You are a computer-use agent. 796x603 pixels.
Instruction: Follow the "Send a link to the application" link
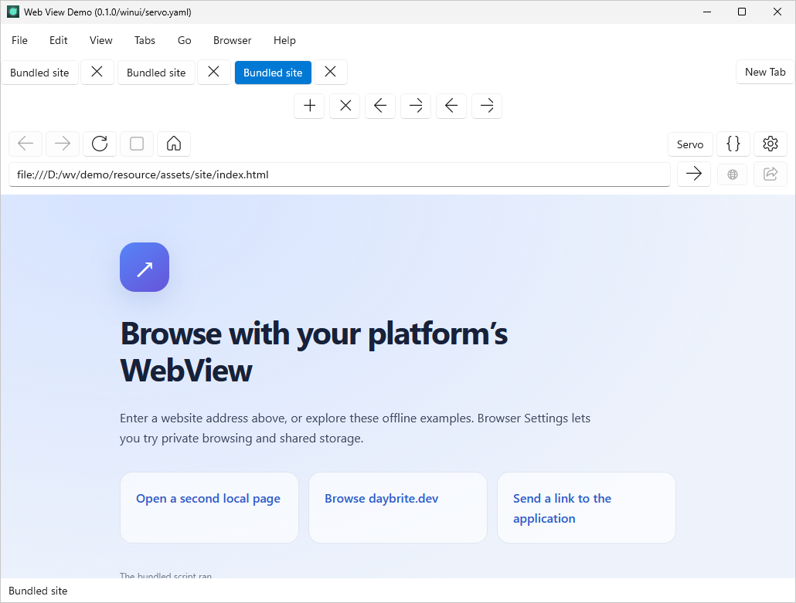[x=562, y=508]
